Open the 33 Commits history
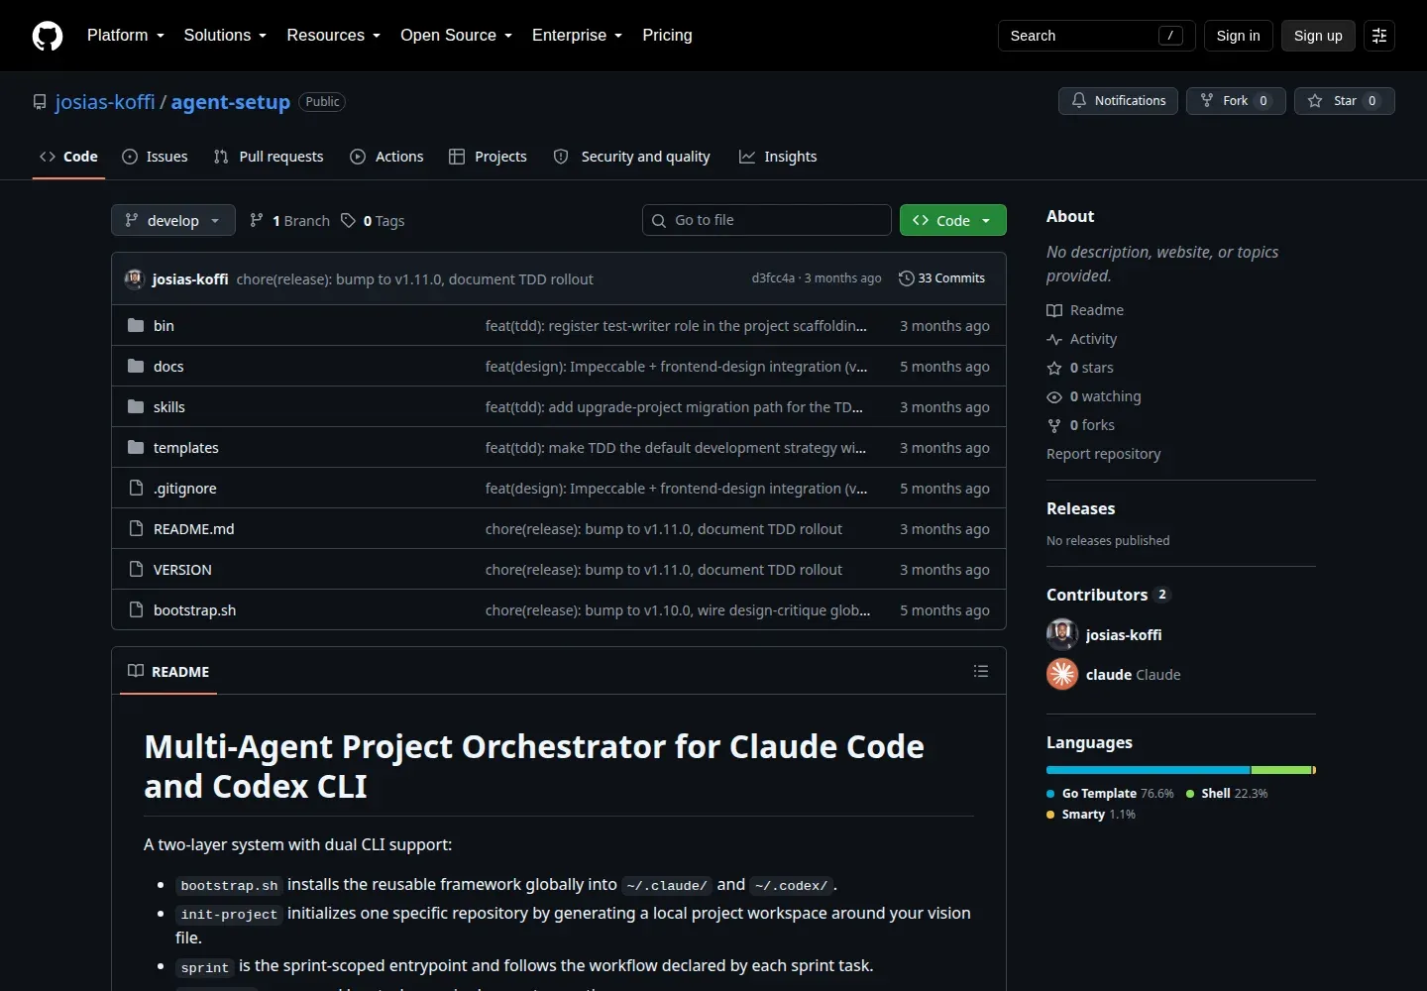This screenshot has height=991, width=1427. [x=941, y=278]
